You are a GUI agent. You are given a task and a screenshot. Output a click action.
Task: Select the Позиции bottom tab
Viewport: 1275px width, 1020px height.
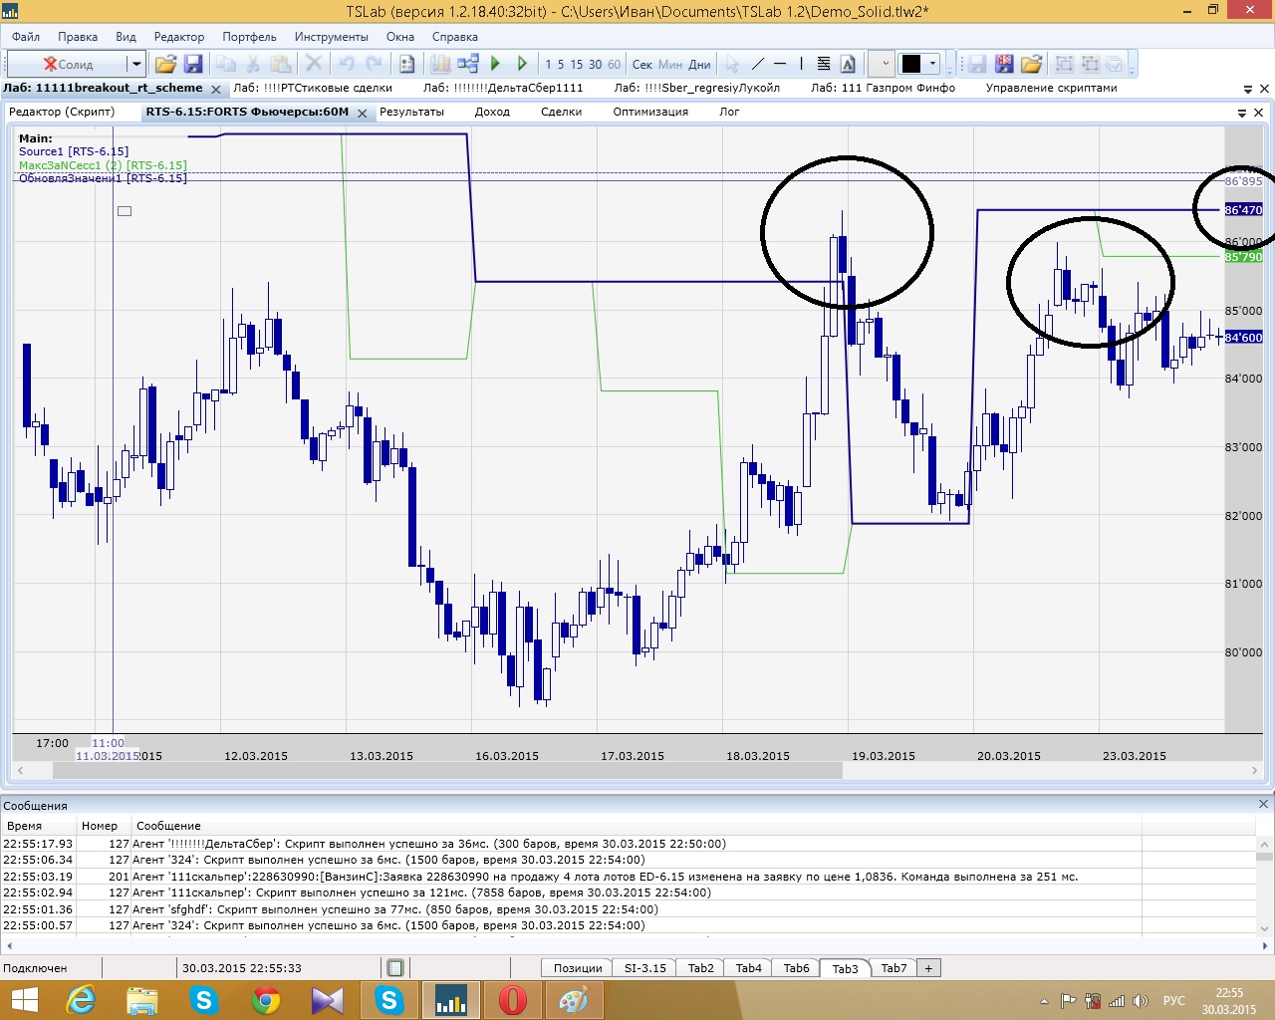[578, 967]
